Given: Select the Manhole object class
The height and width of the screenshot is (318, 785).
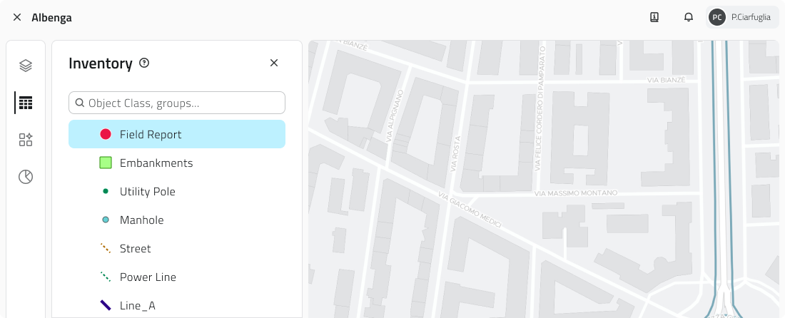Looking at the screenshot, I should pos(141,220).
